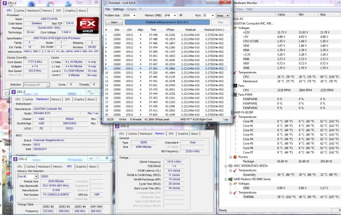Click the AMD Radeon HD 6900 graphics card icon

coord(230,179)
